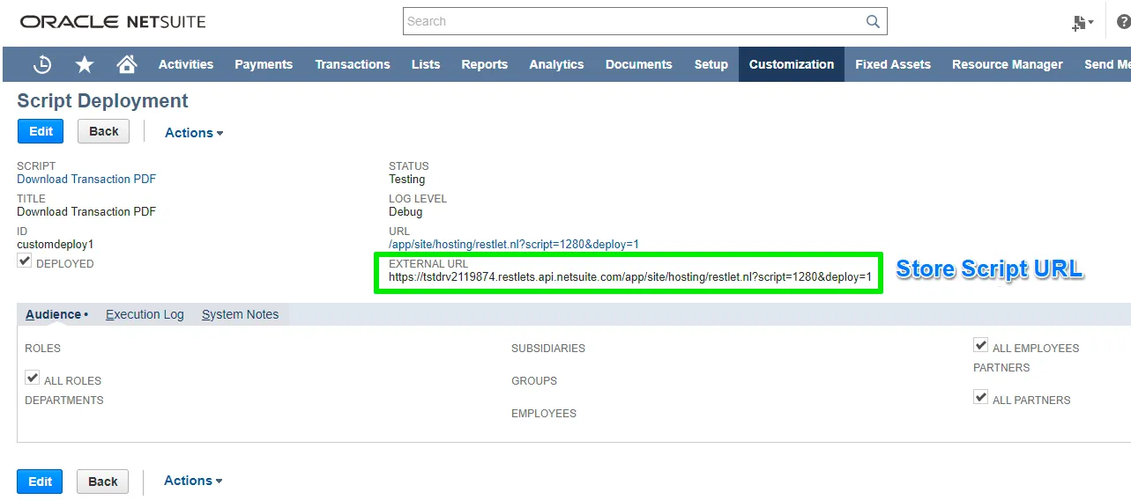Image resolution: width=1131 pixels, height=500 pixels.
Task: Open the Customization menu
Action: point(792,64)
